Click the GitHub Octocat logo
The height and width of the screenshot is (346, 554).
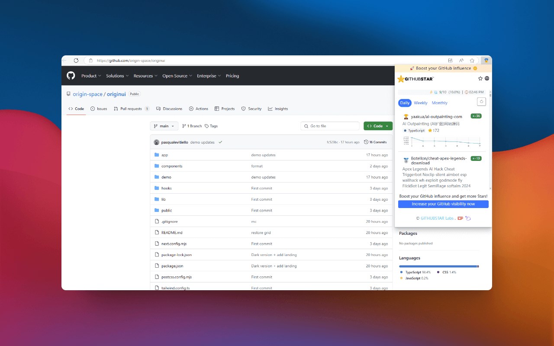pos(71,76)
